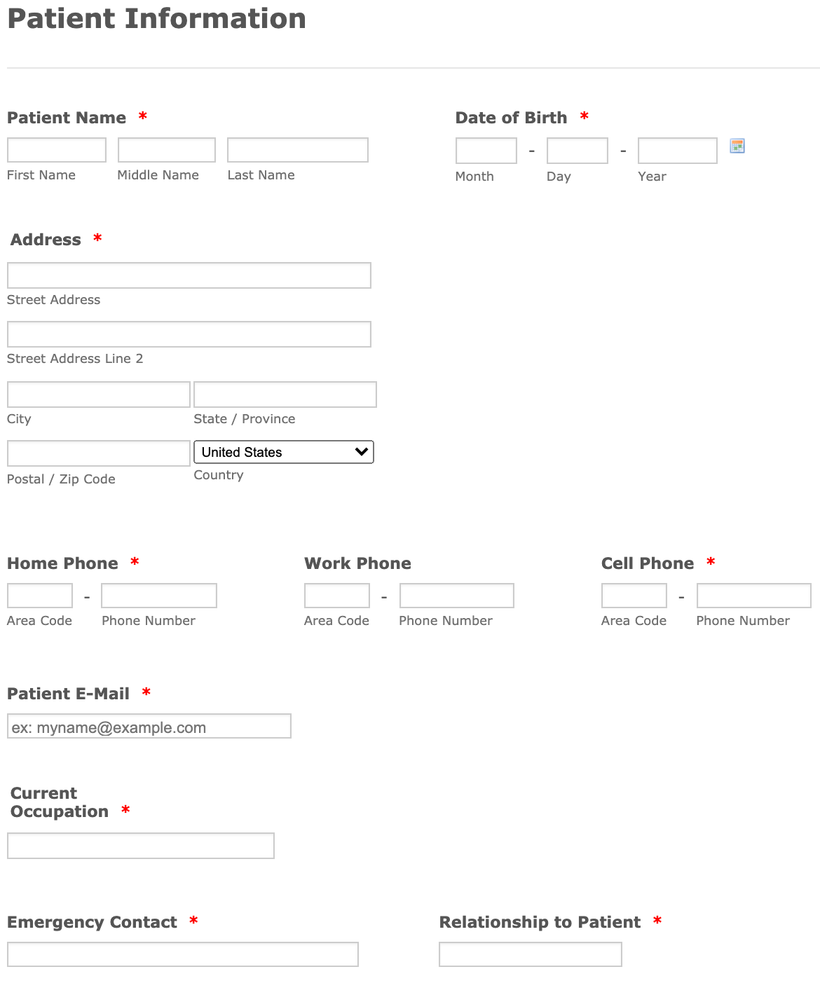Viewport: 820px width, 988px height.
Task: Click the Postal / Zip Code field
Action: [99, 453]
